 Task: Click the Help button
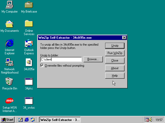(115, 76)
